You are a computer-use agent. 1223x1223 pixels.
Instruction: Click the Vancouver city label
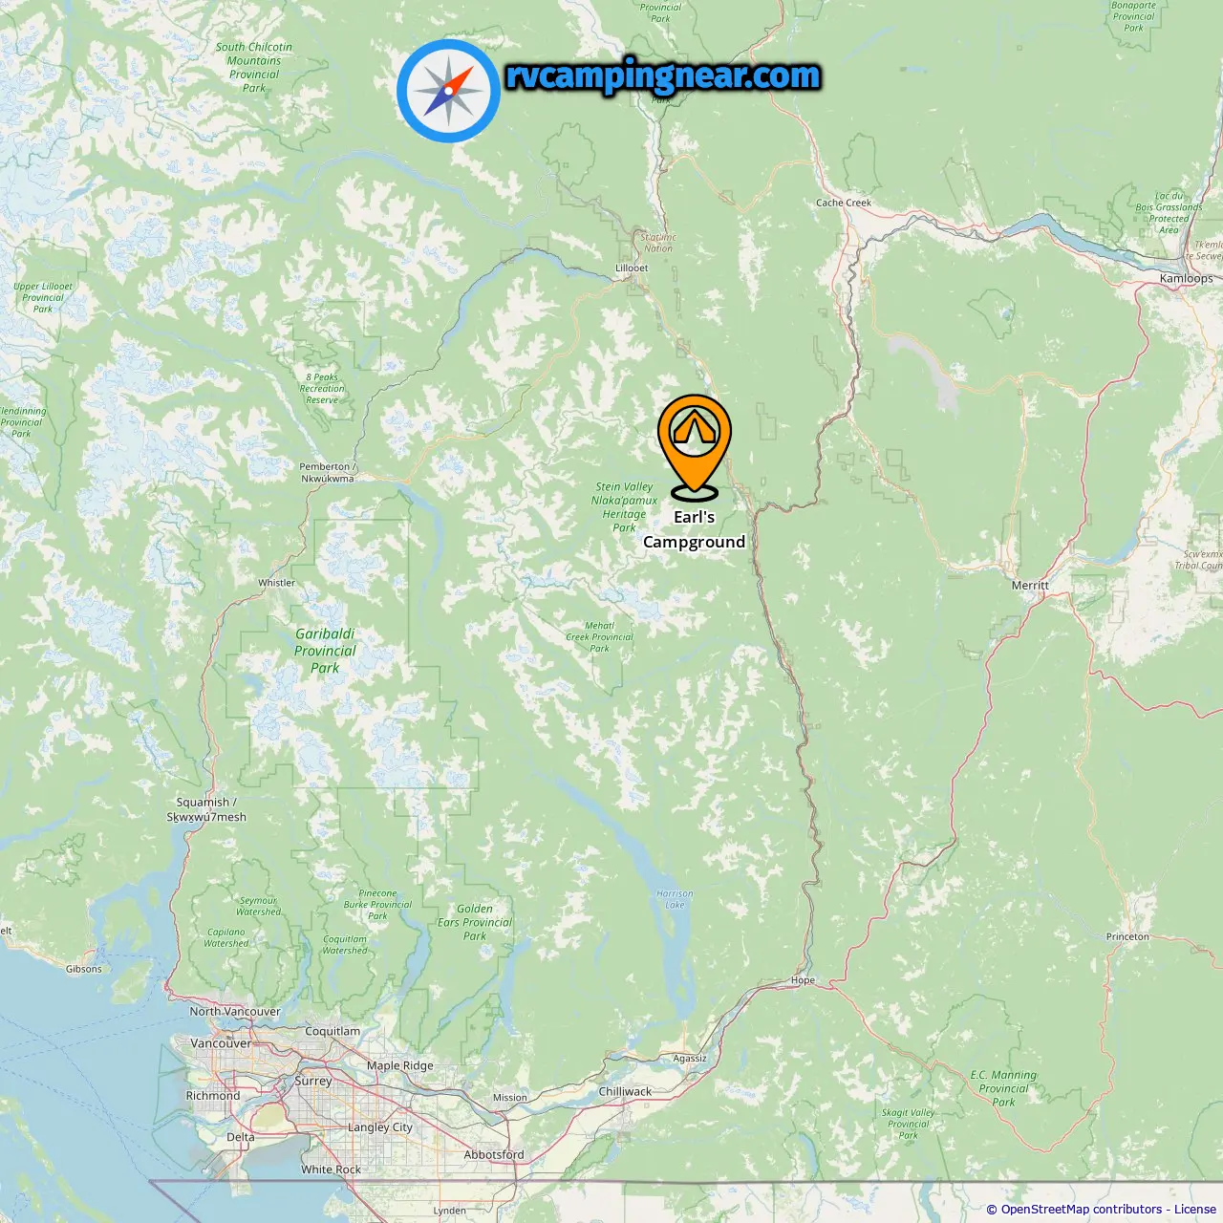(x=221, y=1043)
